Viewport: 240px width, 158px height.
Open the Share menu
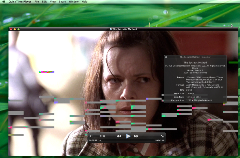62,2
